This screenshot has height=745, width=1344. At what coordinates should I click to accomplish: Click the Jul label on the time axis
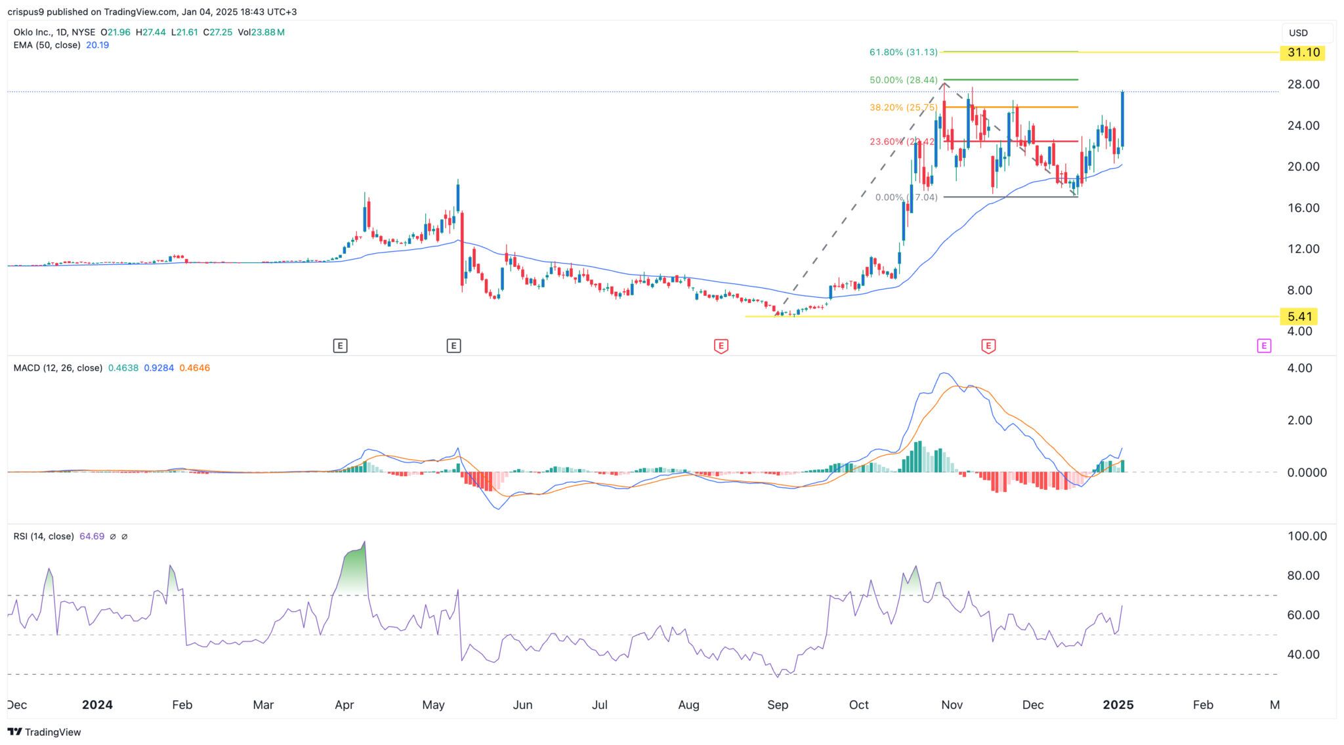pos(600,705)
